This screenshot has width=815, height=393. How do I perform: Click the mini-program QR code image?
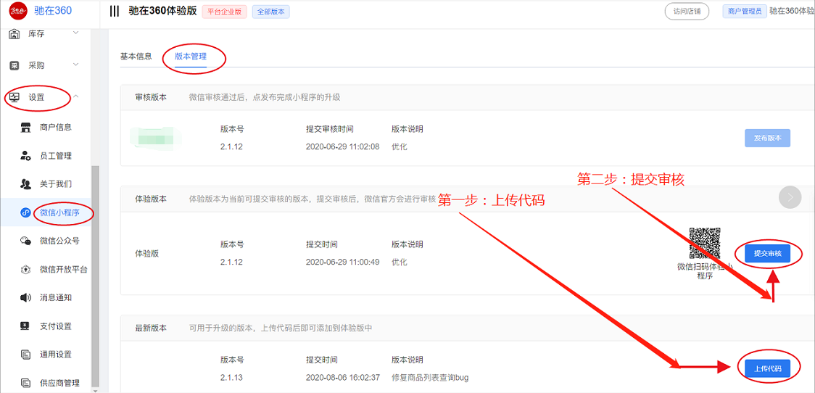[704, 243]
